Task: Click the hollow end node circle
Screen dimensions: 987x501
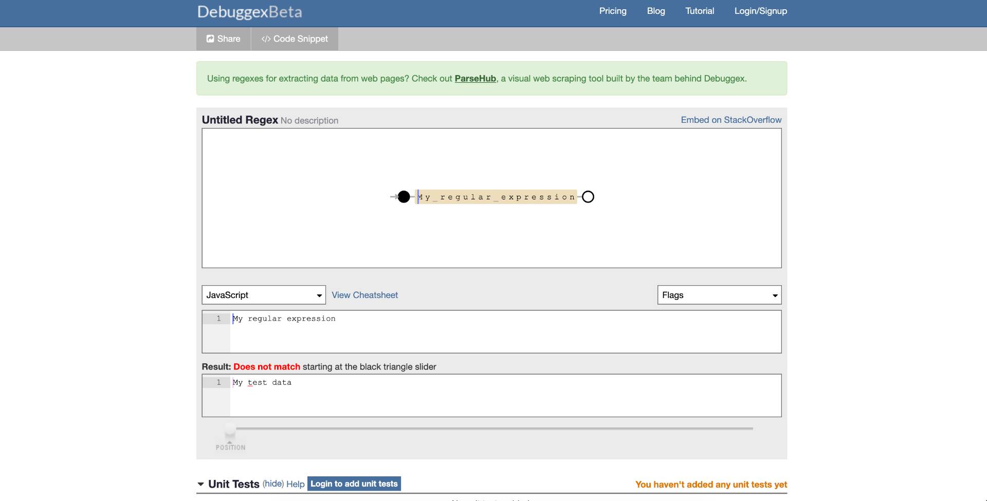Action: (x=588, y=197)
